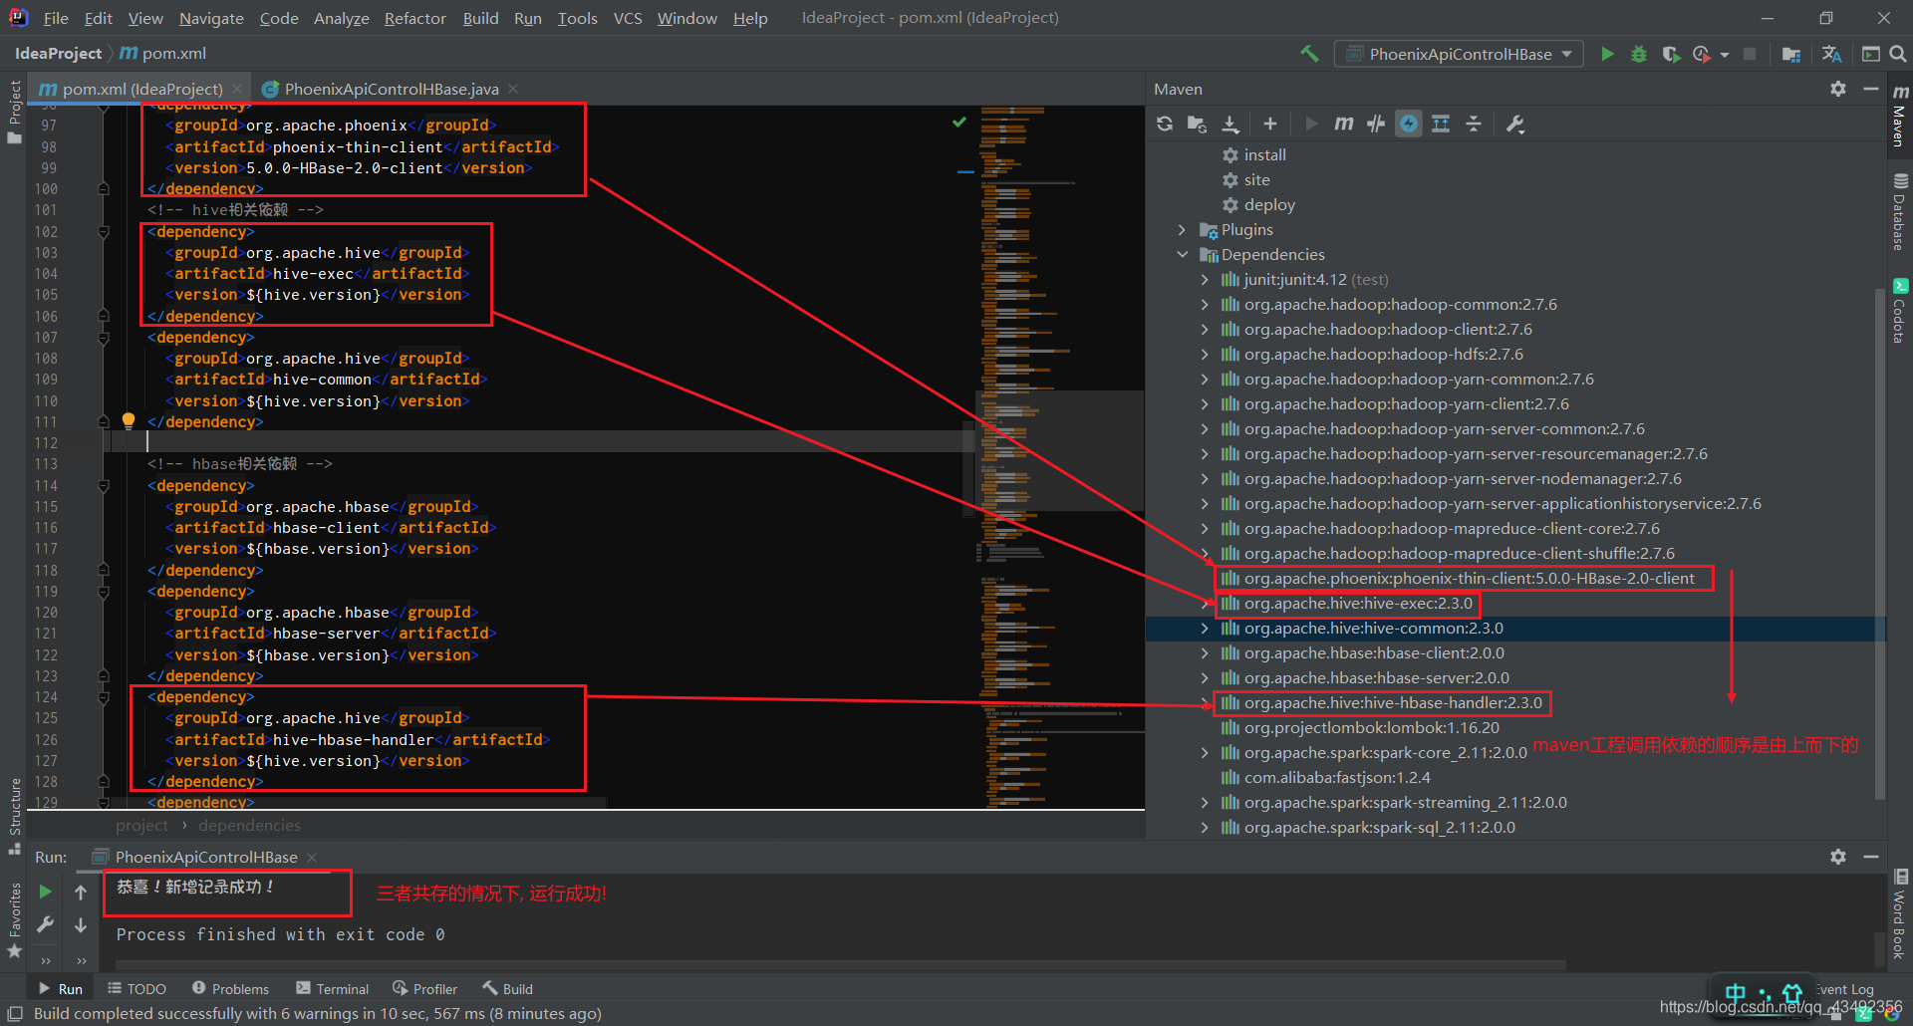
Task: Hide the Maven tool window
Action: click(1871, 89)
